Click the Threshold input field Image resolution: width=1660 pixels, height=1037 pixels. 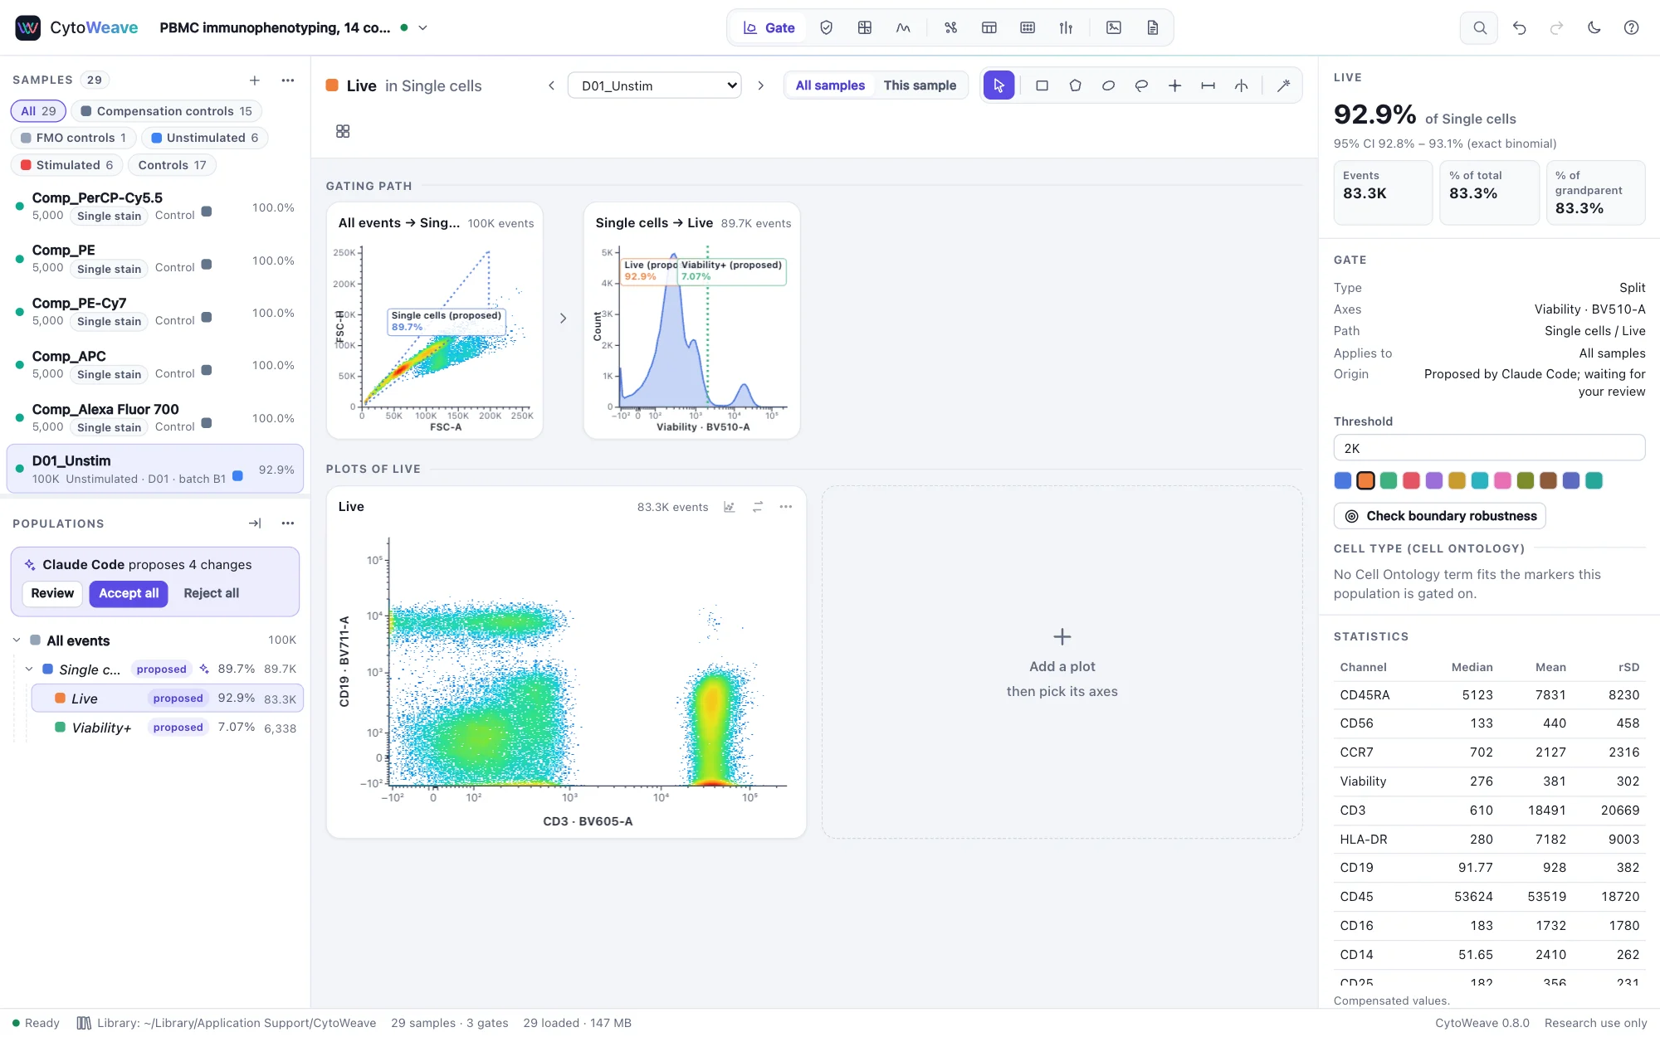click(x=1489, y=448)
